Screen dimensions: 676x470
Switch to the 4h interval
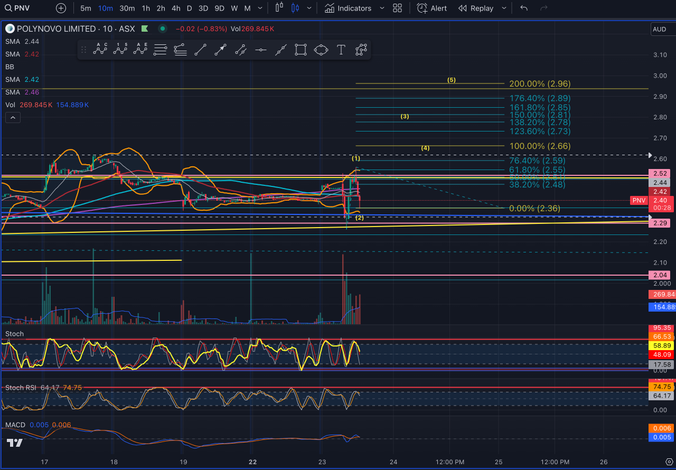(176, 8)
